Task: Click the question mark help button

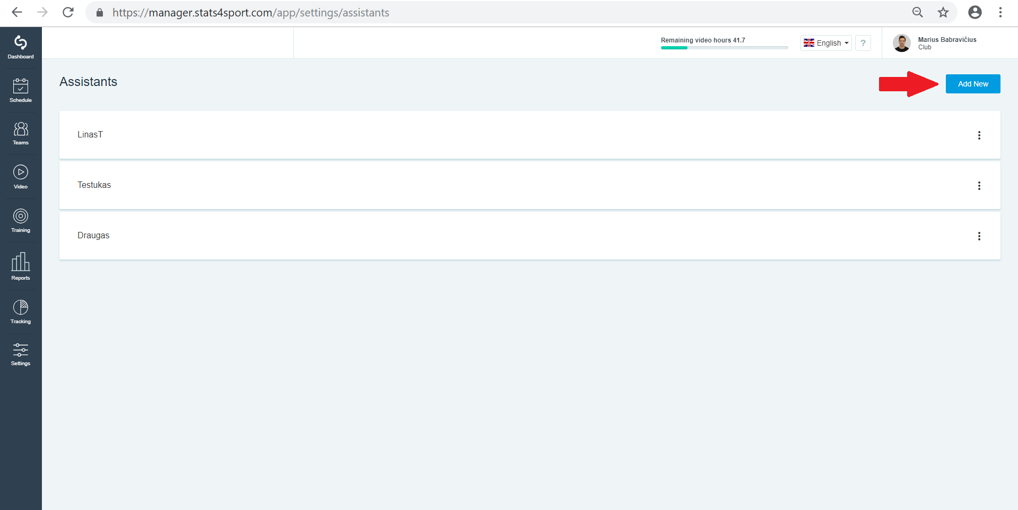Action: click(x=863, y=43)
